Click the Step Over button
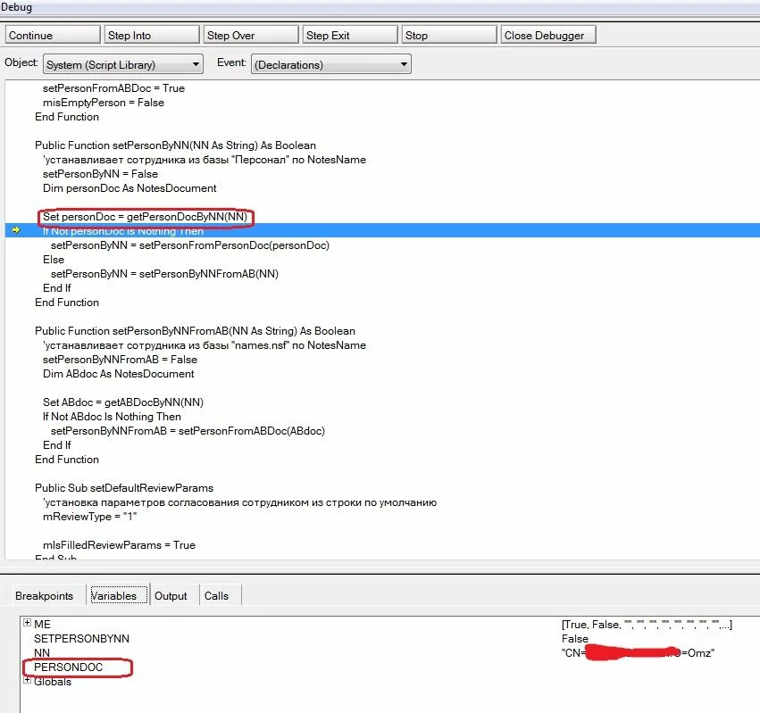This screenshot has height=713, width=760. 250,35
